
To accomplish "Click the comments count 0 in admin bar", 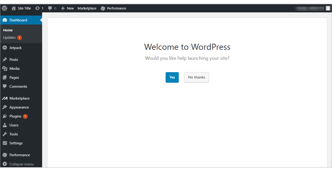I will point(55,8).
